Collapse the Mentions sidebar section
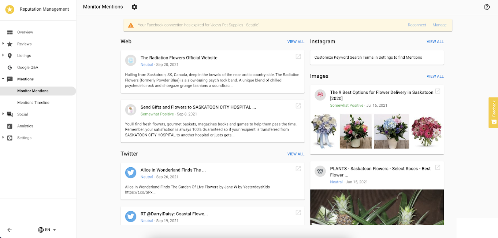The width and height of the screenshot is (498, 238). point(3,79)
